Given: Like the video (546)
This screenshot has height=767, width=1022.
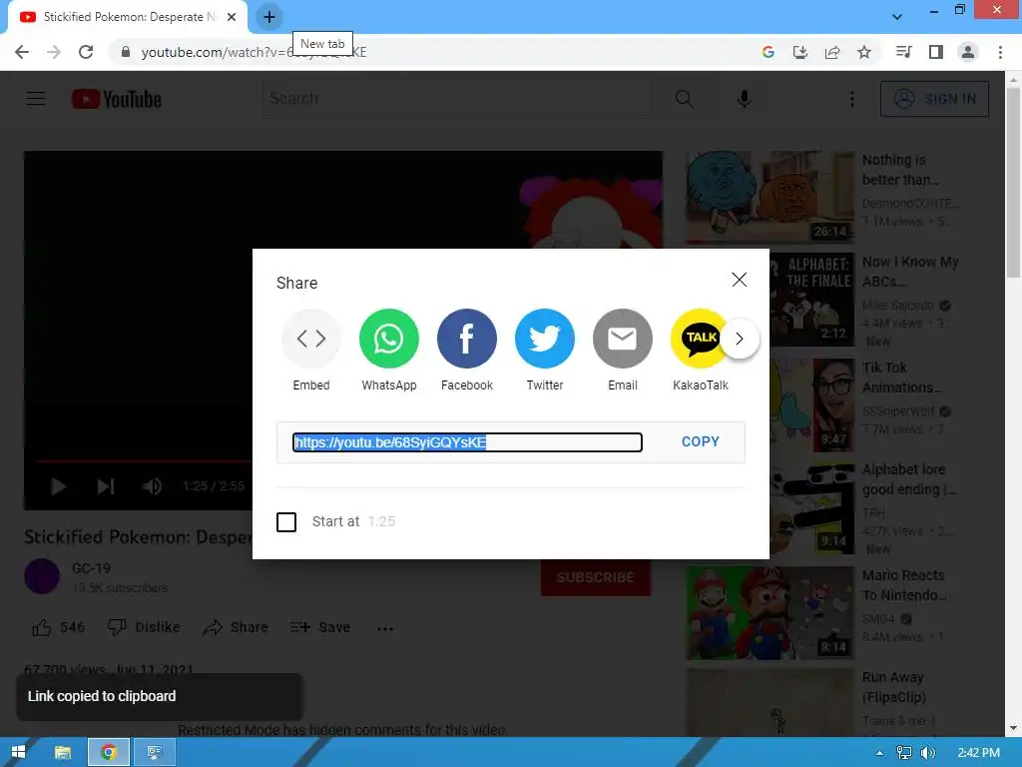Looking at the screenshot, I should point(59,627).
